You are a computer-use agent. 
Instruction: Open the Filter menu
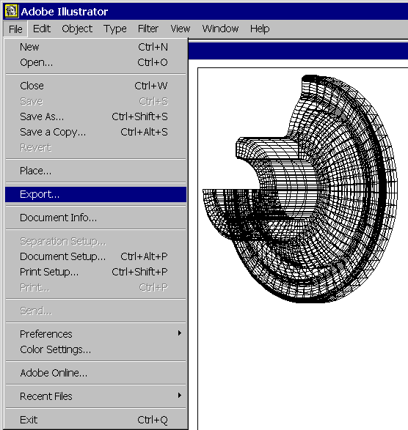148,29
